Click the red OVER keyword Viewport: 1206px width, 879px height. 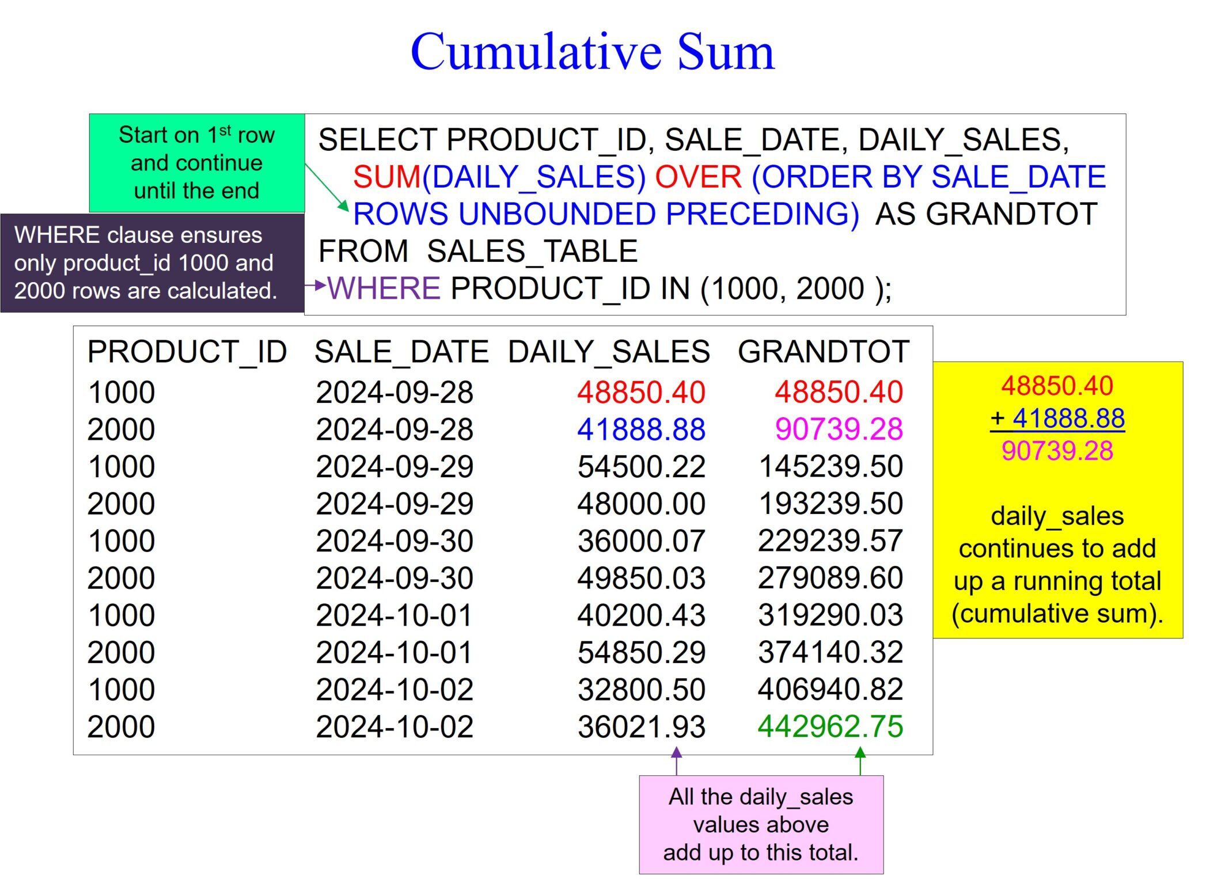pos(698,177)
